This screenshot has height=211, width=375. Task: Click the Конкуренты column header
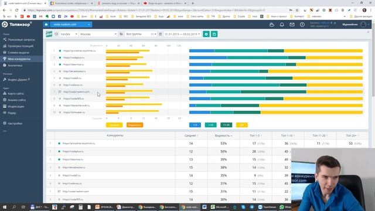[x=115, y=135]
